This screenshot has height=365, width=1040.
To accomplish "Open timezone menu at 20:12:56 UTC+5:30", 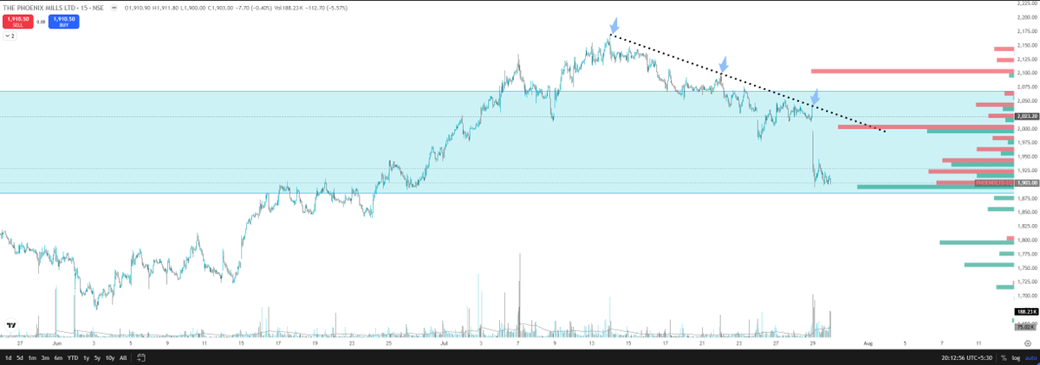I will coord(965,357).
